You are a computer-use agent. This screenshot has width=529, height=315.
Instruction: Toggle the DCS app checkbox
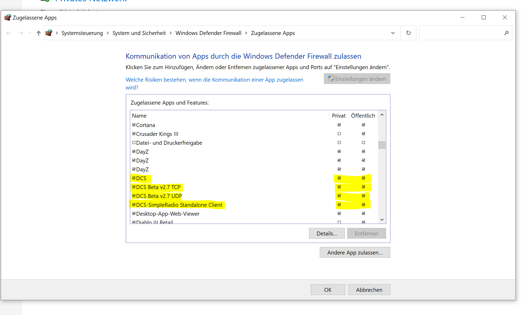pyautogui.click(x=134, y=178)
